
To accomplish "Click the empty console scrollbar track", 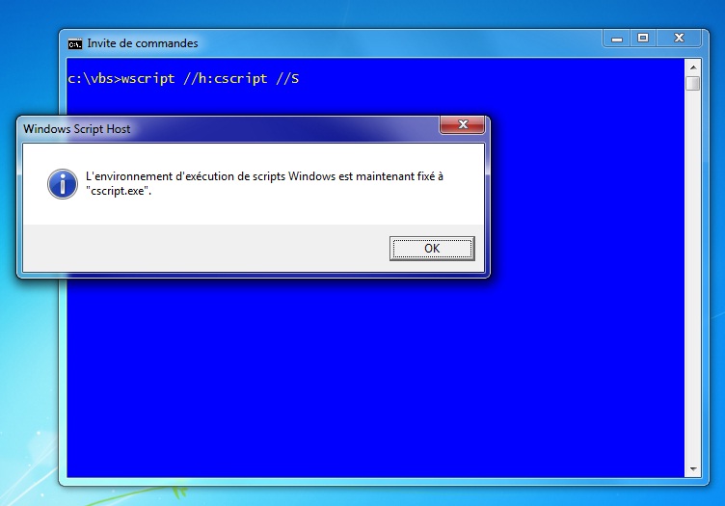I will [x=692, y=277].
